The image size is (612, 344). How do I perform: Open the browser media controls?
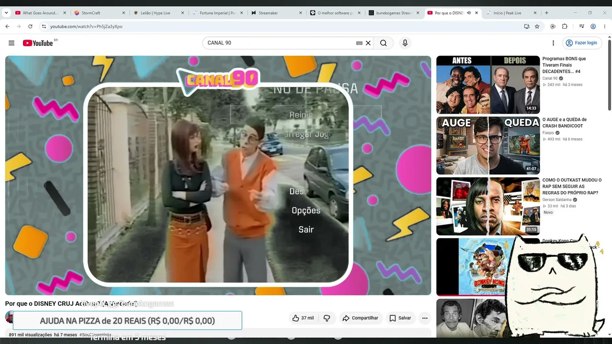(581, 26)
